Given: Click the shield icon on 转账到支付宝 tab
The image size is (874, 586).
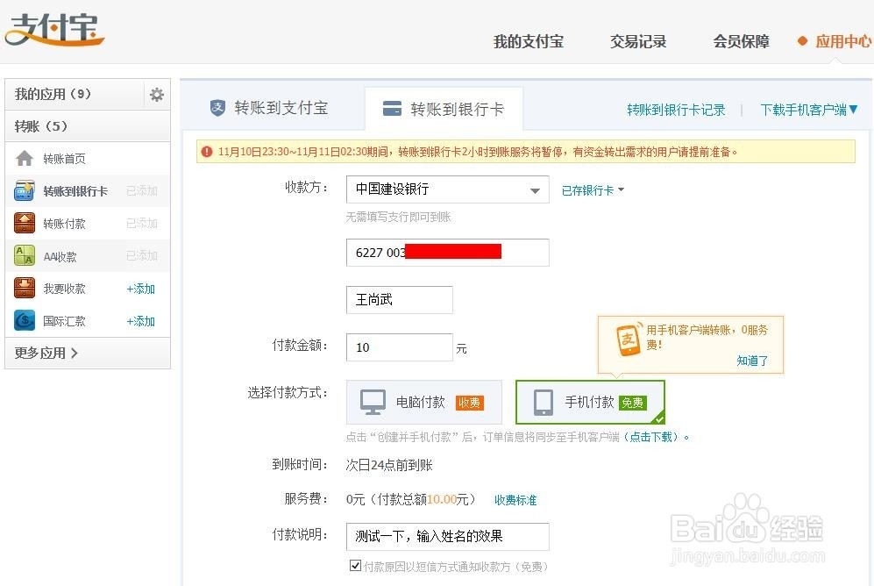Looking at the screenshot, I should 217,108.
